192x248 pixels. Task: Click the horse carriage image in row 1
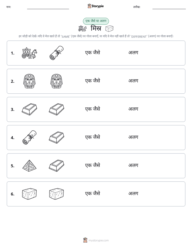click(x=29, y=53)
